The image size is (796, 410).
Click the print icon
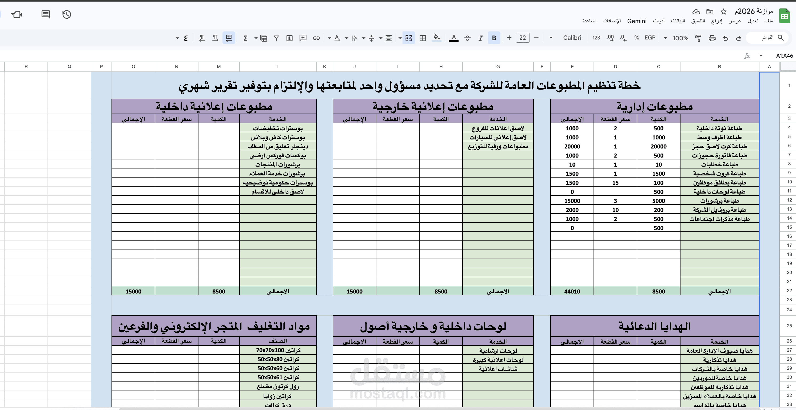tap(712, 38)
